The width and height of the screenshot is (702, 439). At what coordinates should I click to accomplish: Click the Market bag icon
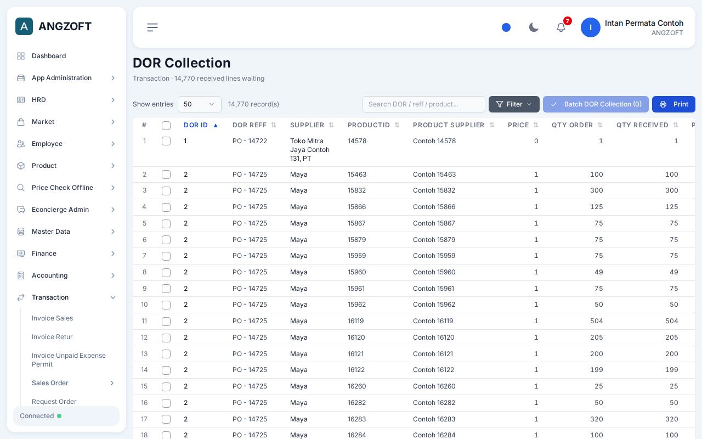pyautogui.click(x=21, y=122)
